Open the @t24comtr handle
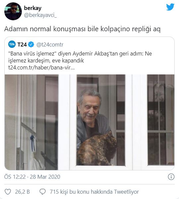The image size is (179, 199). 50,45
